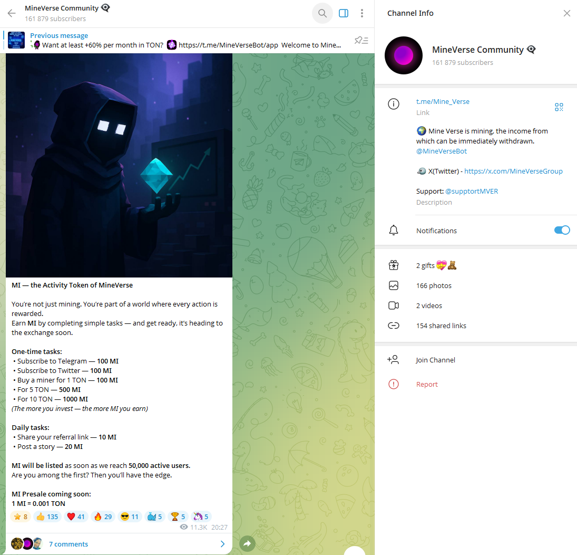This screenshot has width=577, height=555.
Task: Open the three-dot more options menu
Action: [x=362, y=13]
